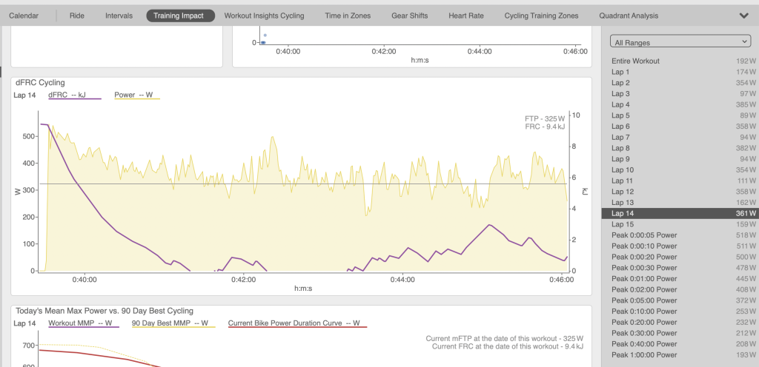Open Workout Insights Cycling tab
The image size is (759, 367).
point(264,16)
